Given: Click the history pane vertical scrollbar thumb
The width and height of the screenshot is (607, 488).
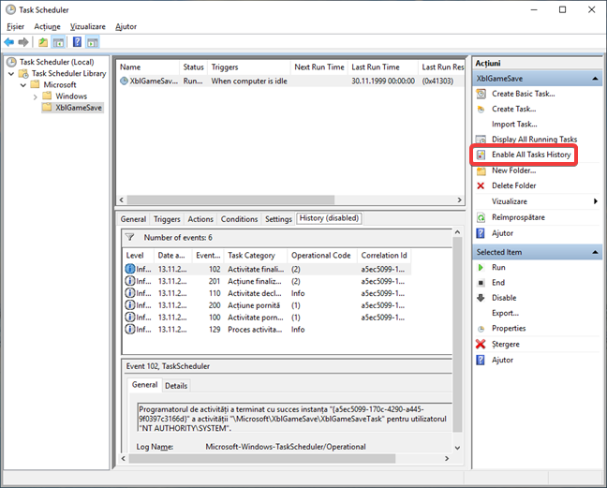Looking at the screenshot, I should 457,334.
